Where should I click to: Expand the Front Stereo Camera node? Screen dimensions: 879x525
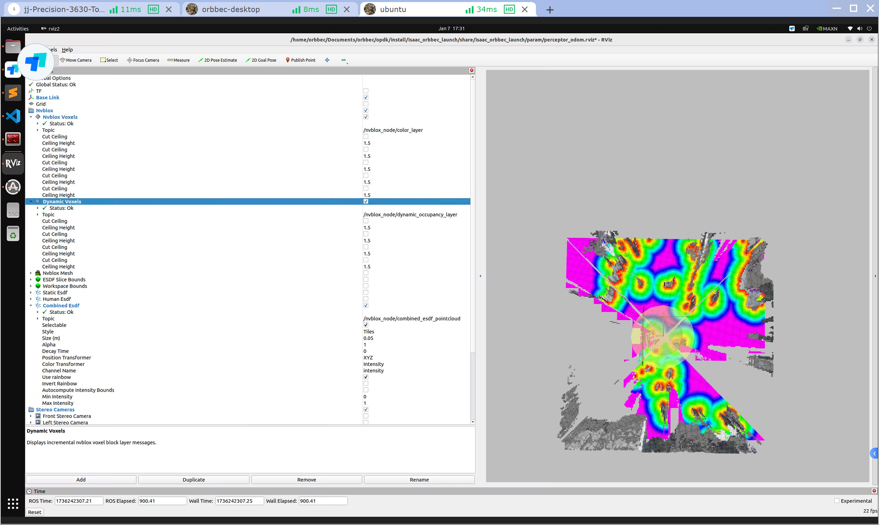(31, 416)
